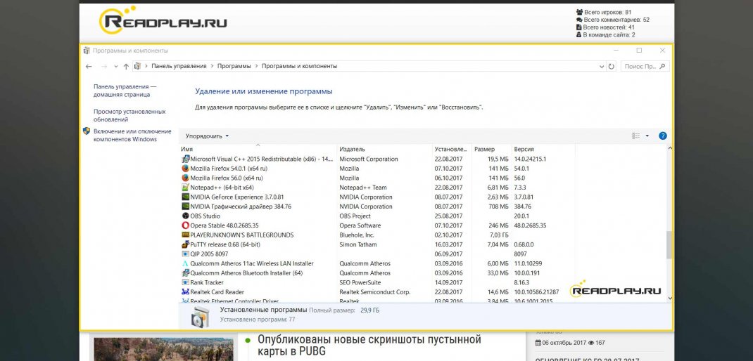Click the Всего комментариев: 52 site statistic

pyautogui.click(x=613, y=20)
